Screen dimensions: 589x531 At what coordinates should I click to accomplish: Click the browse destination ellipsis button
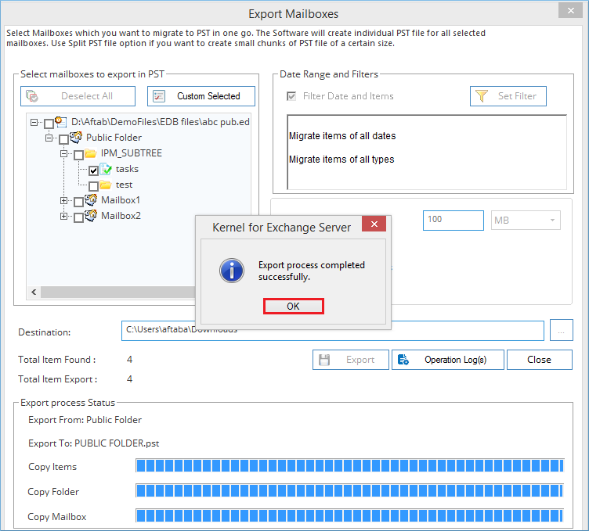pyautogui.click(x=562, y=330)
